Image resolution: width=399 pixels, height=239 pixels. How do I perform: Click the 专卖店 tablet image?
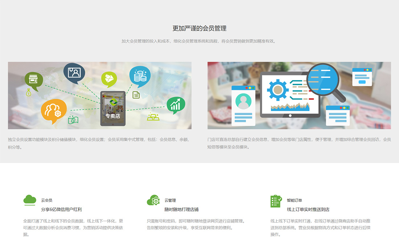click(x=113, y=108)
